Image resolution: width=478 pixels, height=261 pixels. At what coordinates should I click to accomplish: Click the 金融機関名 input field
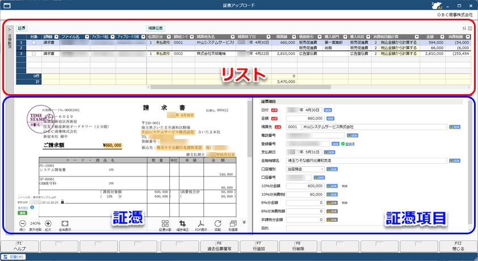pyautogui.click(x=367, y=161)
